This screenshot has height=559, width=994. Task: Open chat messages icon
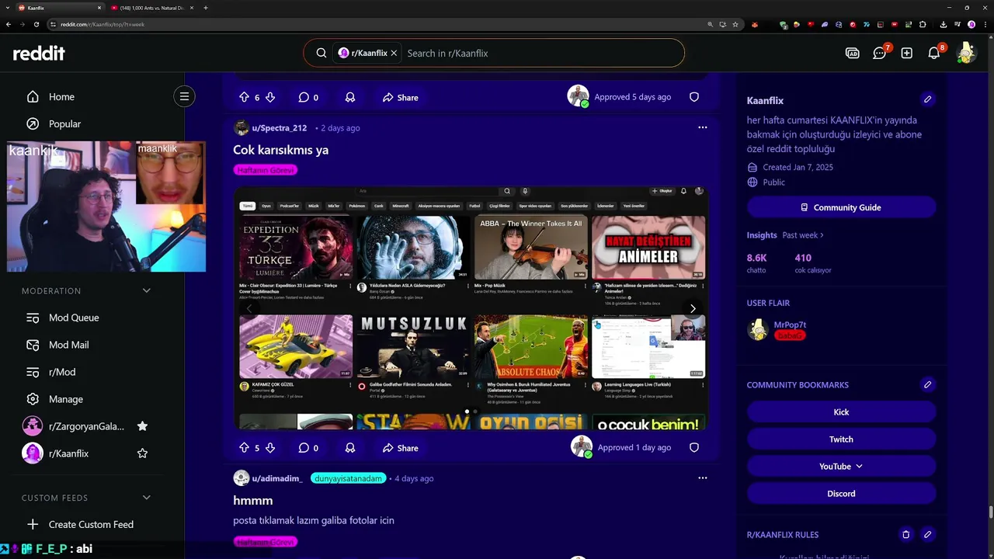pyautogui.click(x=879, y=54)
